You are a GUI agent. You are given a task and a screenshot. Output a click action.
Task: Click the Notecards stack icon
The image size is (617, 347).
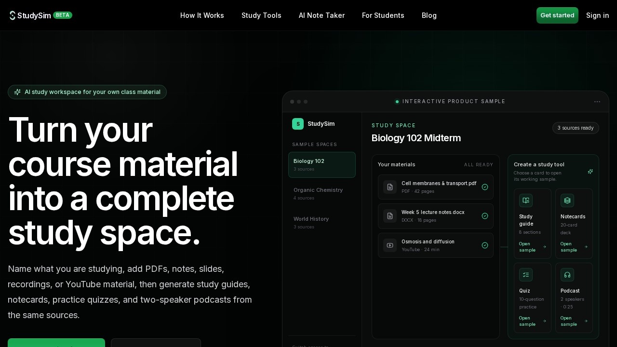pyautogui.click(x=567, y=200)
